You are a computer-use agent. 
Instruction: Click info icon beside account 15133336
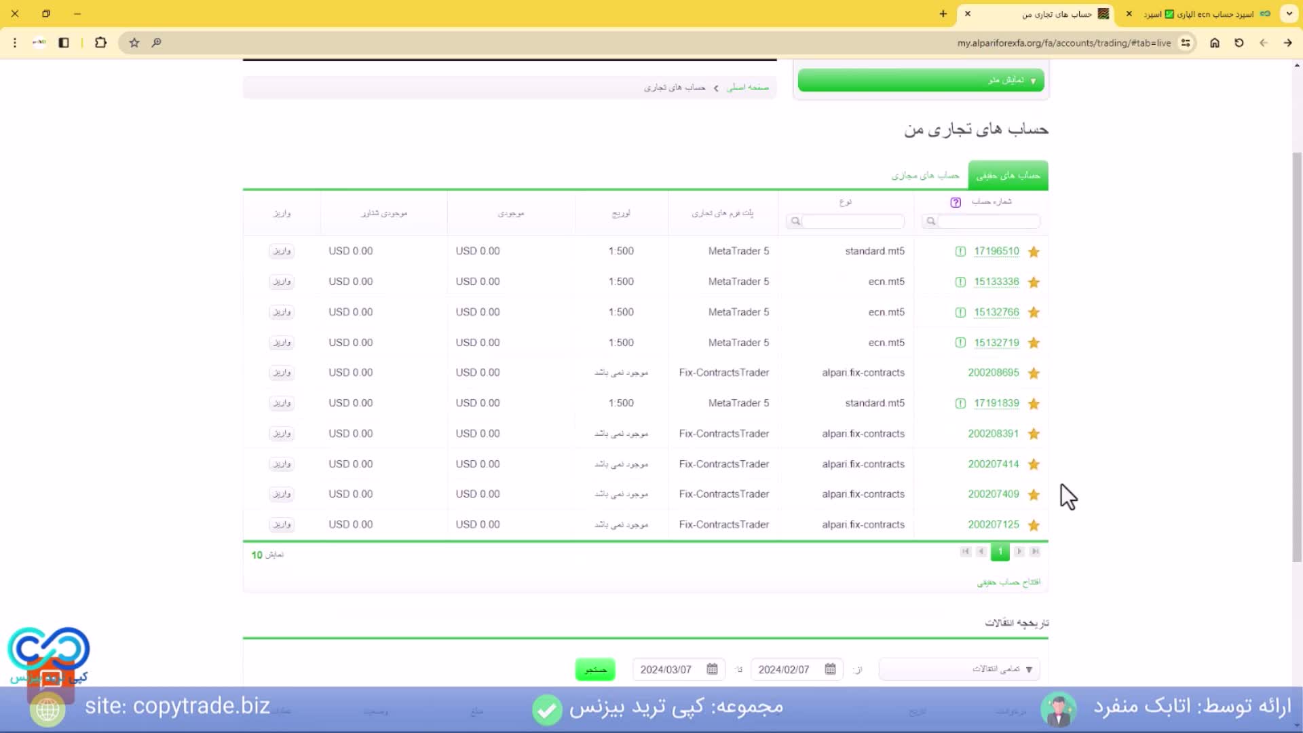tap(960, 282)
